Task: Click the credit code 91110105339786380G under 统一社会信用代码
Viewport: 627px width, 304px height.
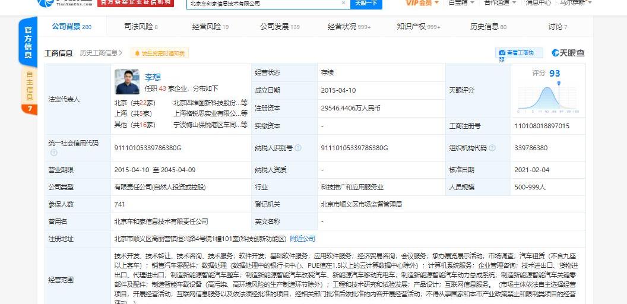Action: [x=148, y=148]
